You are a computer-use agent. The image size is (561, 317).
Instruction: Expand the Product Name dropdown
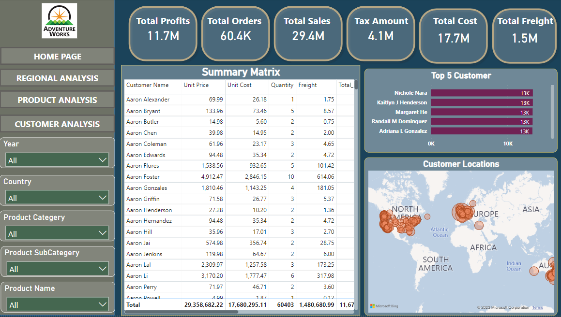pos(57,304)
